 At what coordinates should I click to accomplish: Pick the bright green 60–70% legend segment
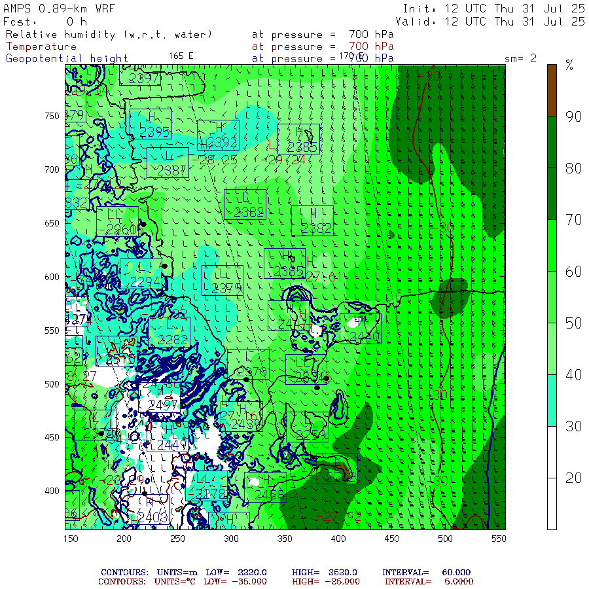(552, 245)
